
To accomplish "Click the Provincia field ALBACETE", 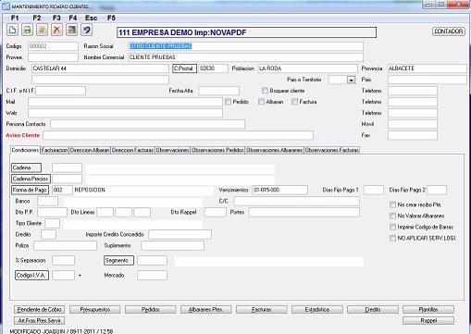I will pos(428,68).
